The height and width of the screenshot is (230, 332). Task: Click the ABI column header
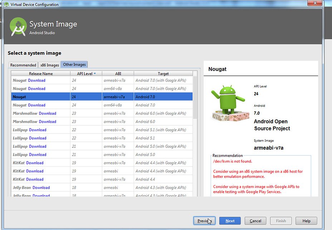point(118,74)
